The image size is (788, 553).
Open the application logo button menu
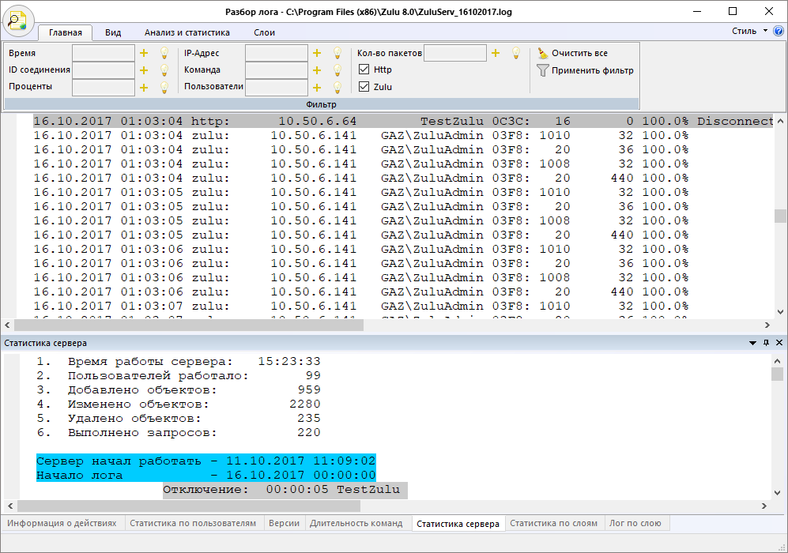17,20
